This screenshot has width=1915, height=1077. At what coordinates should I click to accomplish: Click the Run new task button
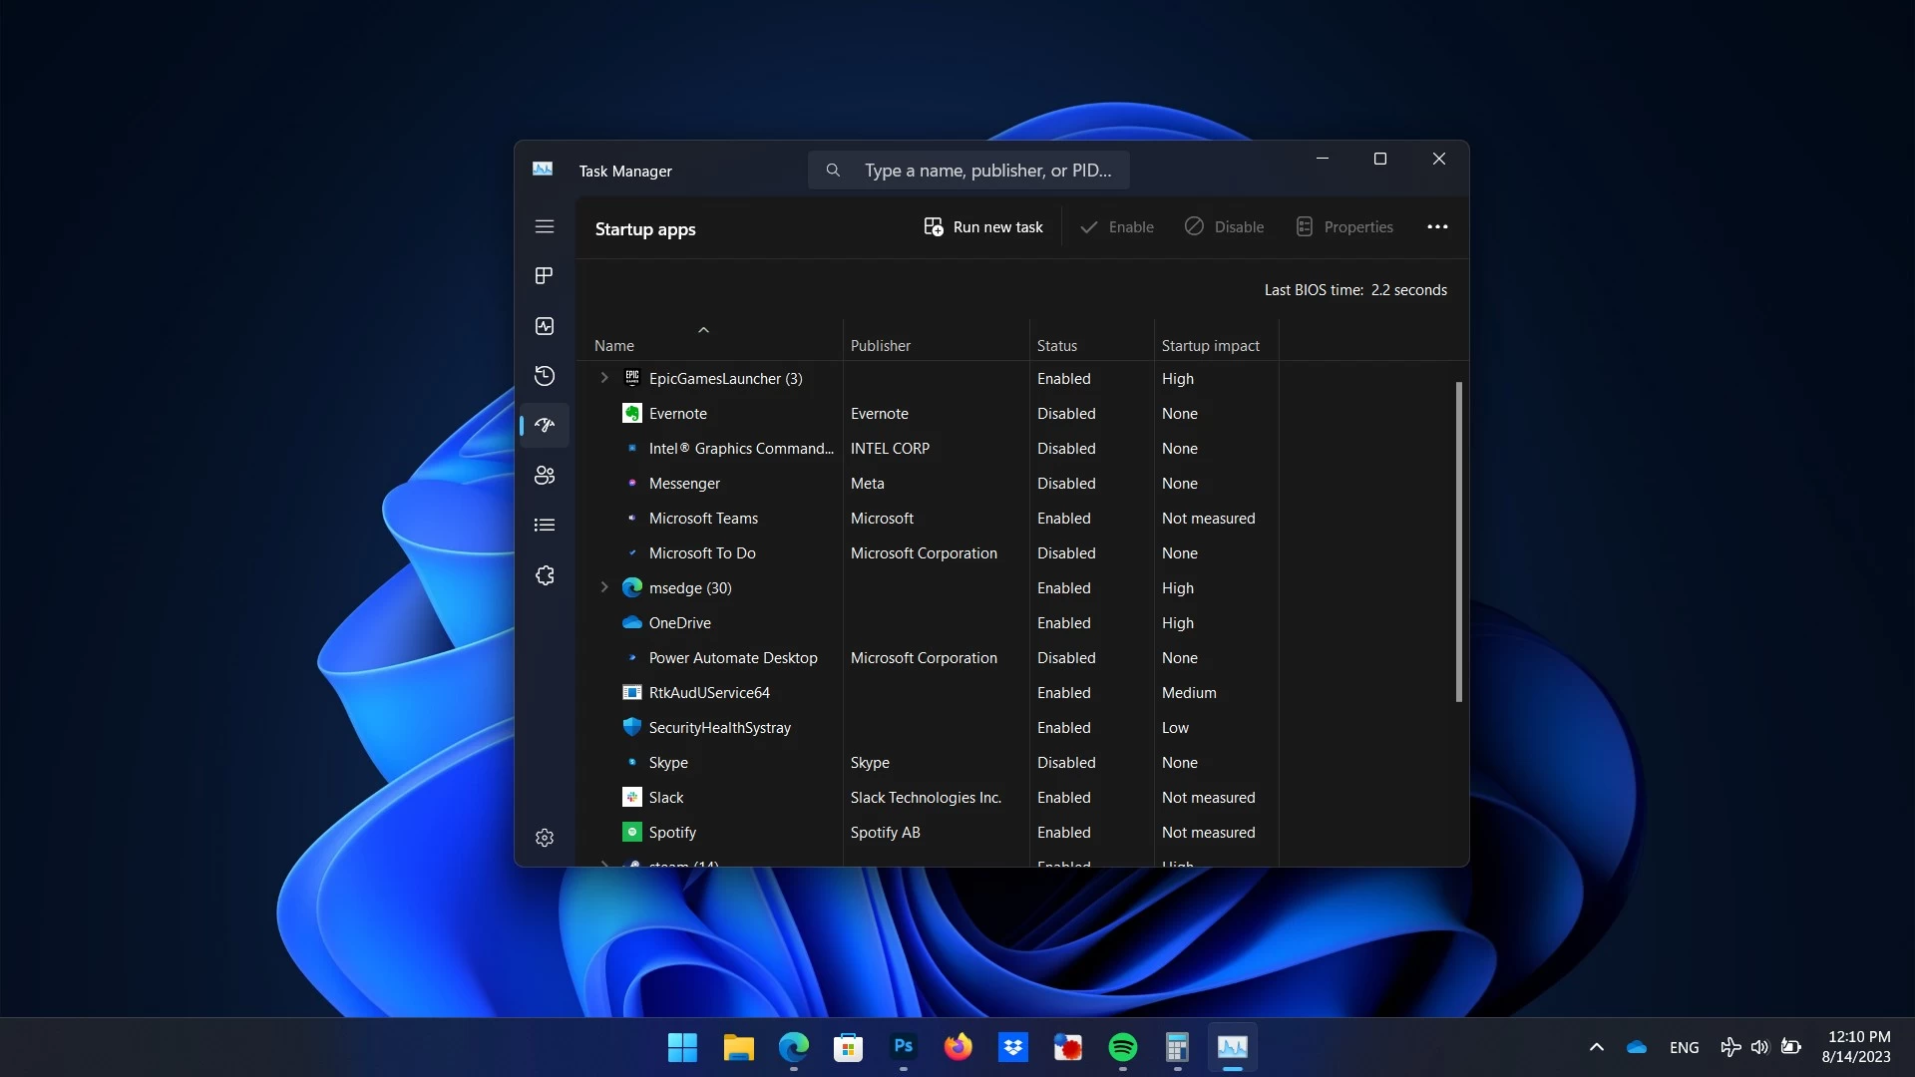coord(983,227)
